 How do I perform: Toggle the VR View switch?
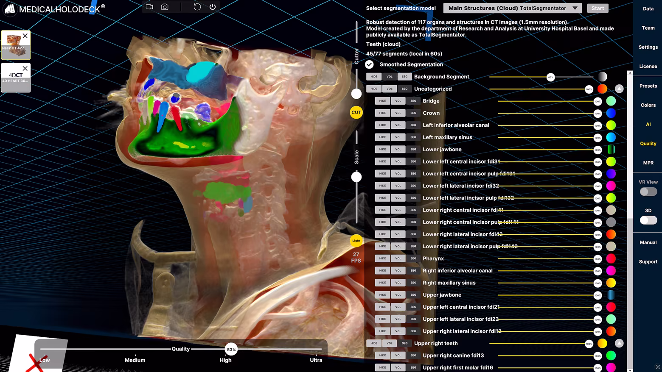pyautogui.click(x=648, y=192)
